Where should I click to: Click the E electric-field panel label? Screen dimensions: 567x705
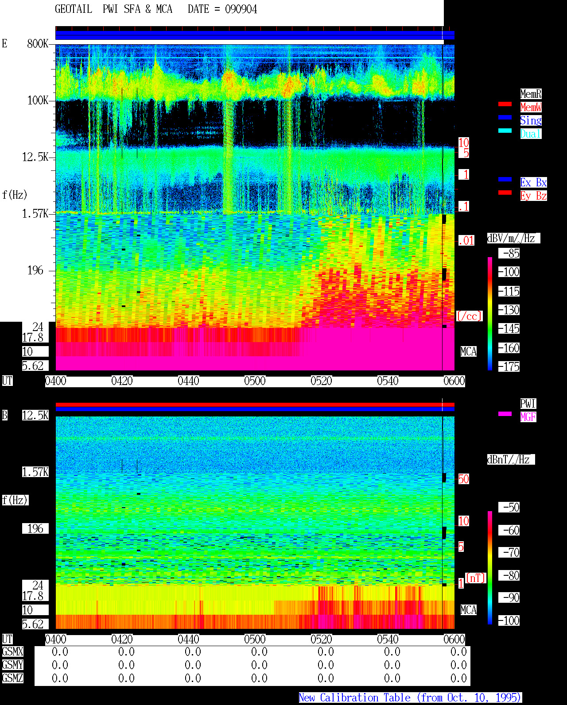pos(4,44)
